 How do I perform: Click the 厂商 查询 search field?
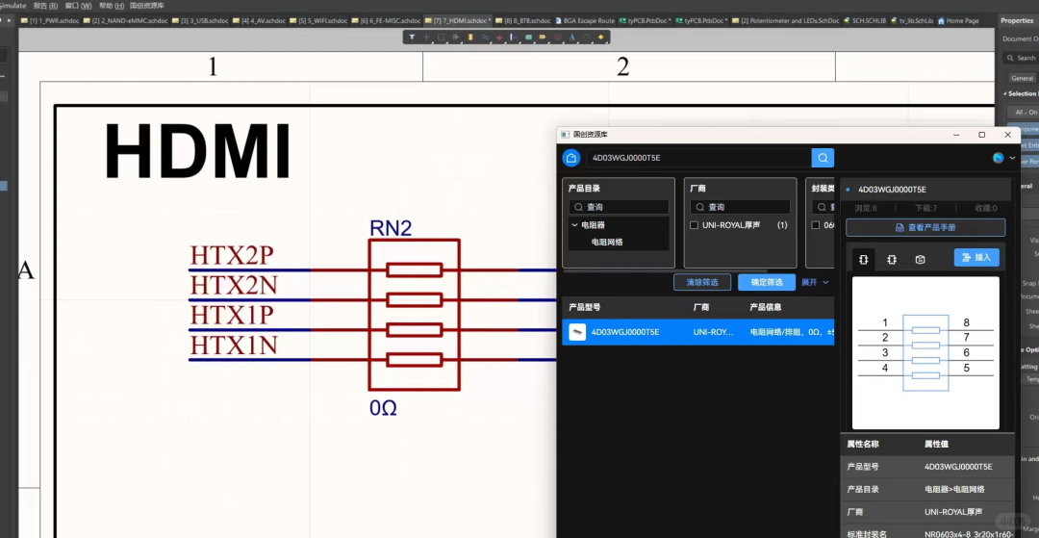point(740,207)
